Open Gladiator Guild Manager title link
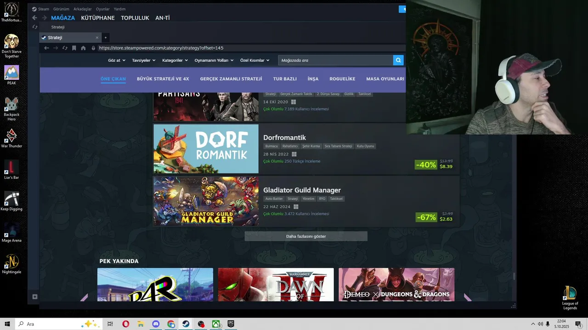 [302, 190]
